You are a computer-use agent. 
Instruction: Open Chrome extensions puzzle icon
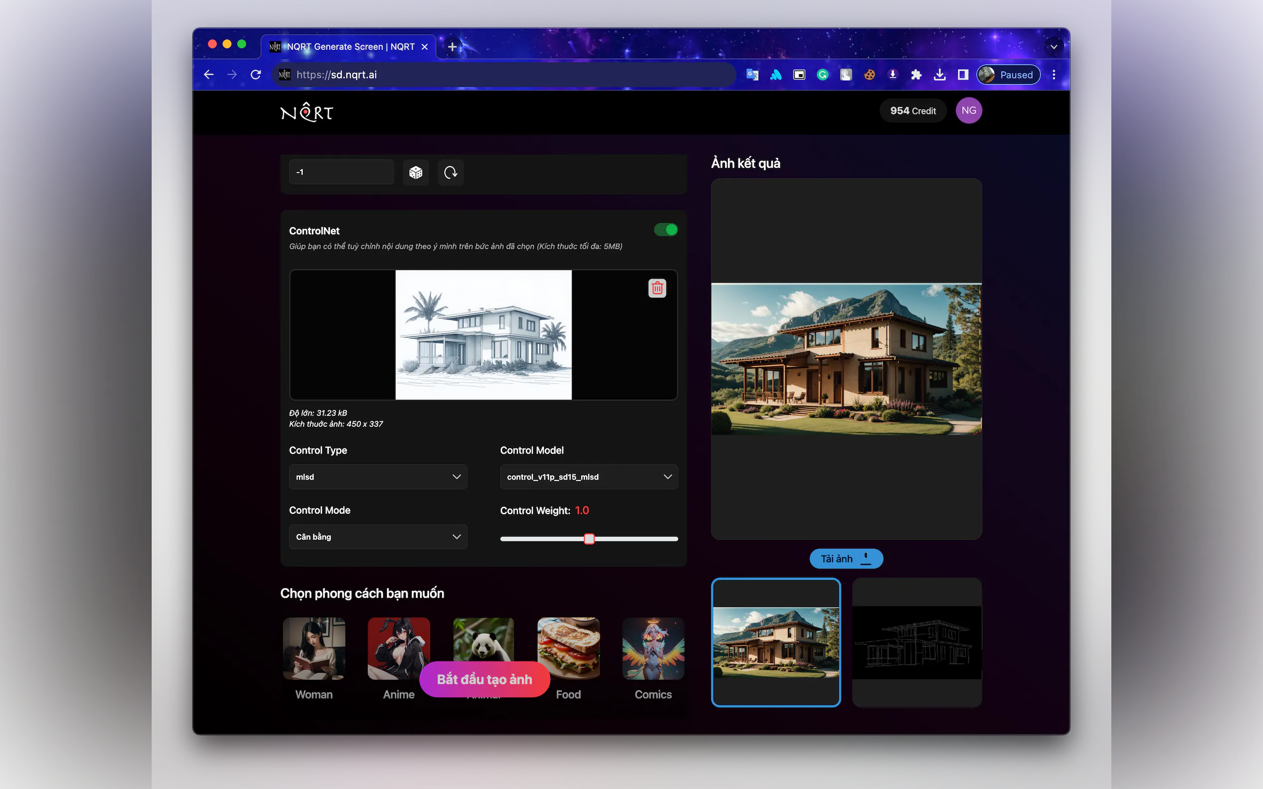[x=916, y=75]
